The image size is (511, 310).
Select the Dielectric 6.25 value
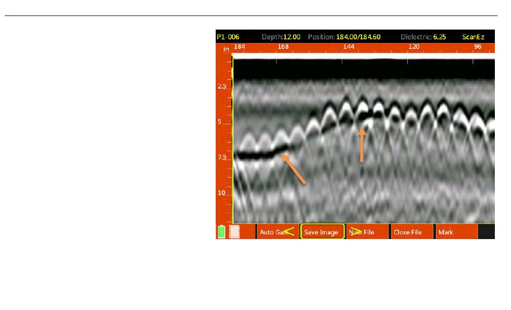pyautogui.click(x=443, y=38)
